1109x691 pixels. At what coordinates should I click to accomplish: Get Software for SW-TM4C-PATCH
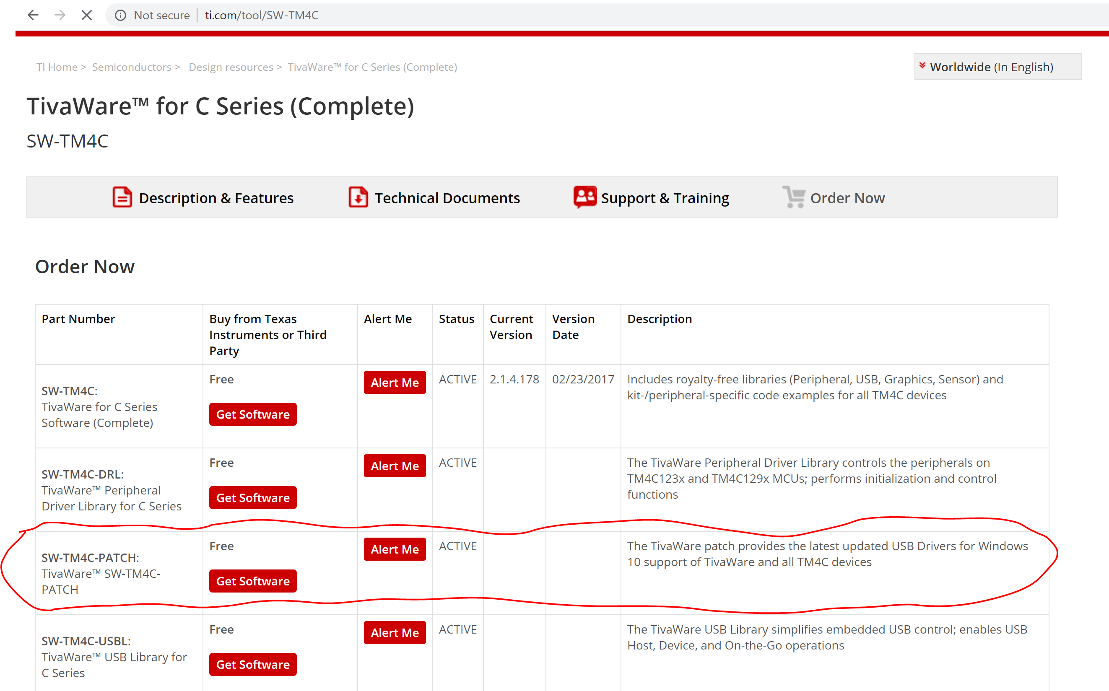[253, 581]
